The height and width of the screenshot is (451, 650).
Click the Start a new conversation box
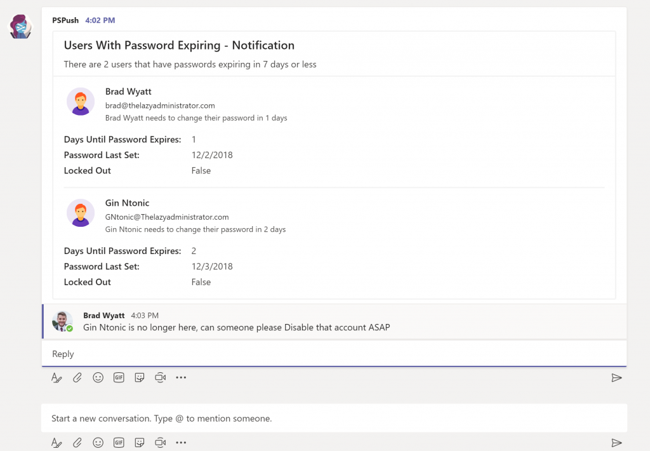(334, 418)
